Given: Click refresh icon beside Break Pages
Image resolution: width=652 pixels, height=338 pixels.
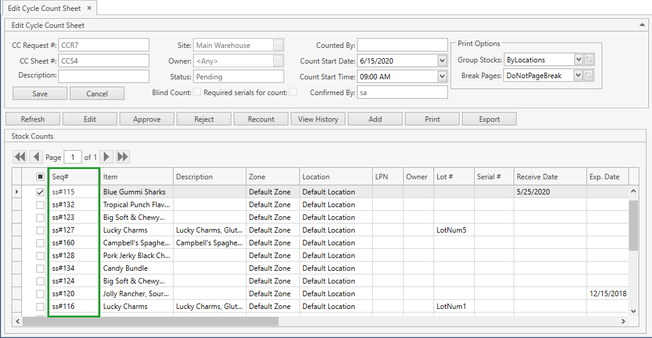Looking at the screenshot, I should click(x=589, y=75).
